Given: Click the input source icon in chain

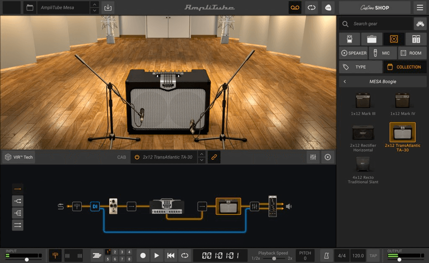Looking at the screenshot, I should tap(61, 206).
